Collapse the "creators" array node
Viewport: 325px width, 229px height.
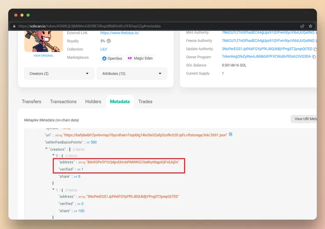point(46,149)
